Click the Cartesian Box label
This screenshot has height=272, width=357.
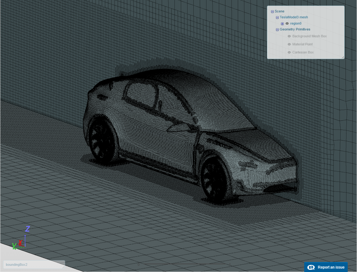pyautogui.click(x=303, y=53)
